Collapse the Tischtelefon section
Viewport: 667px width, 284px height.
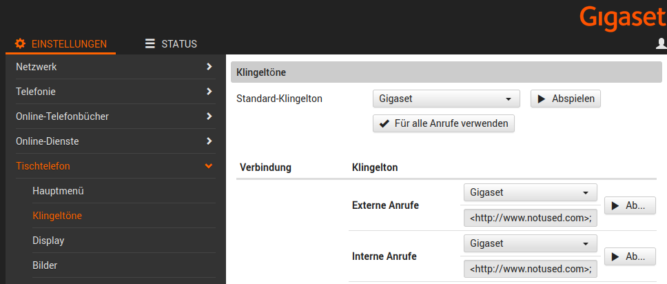click(209, 166)
